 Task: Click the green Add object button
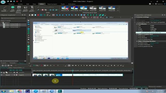click(13, 9)
